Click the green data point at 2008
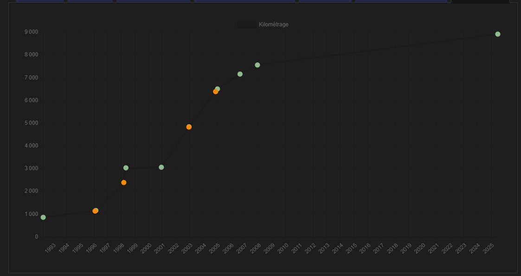This screenshot has height=276, width=521. 257,65
